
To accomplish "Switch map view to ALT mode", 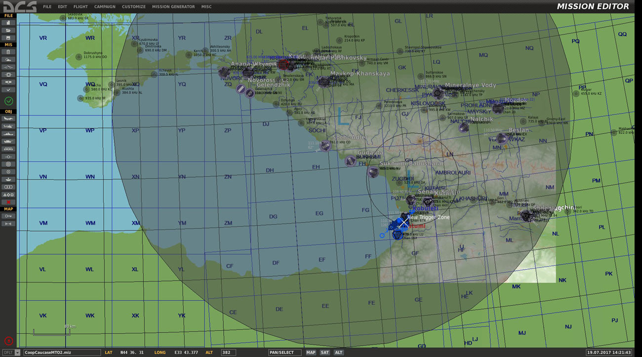I will [339, 353].
